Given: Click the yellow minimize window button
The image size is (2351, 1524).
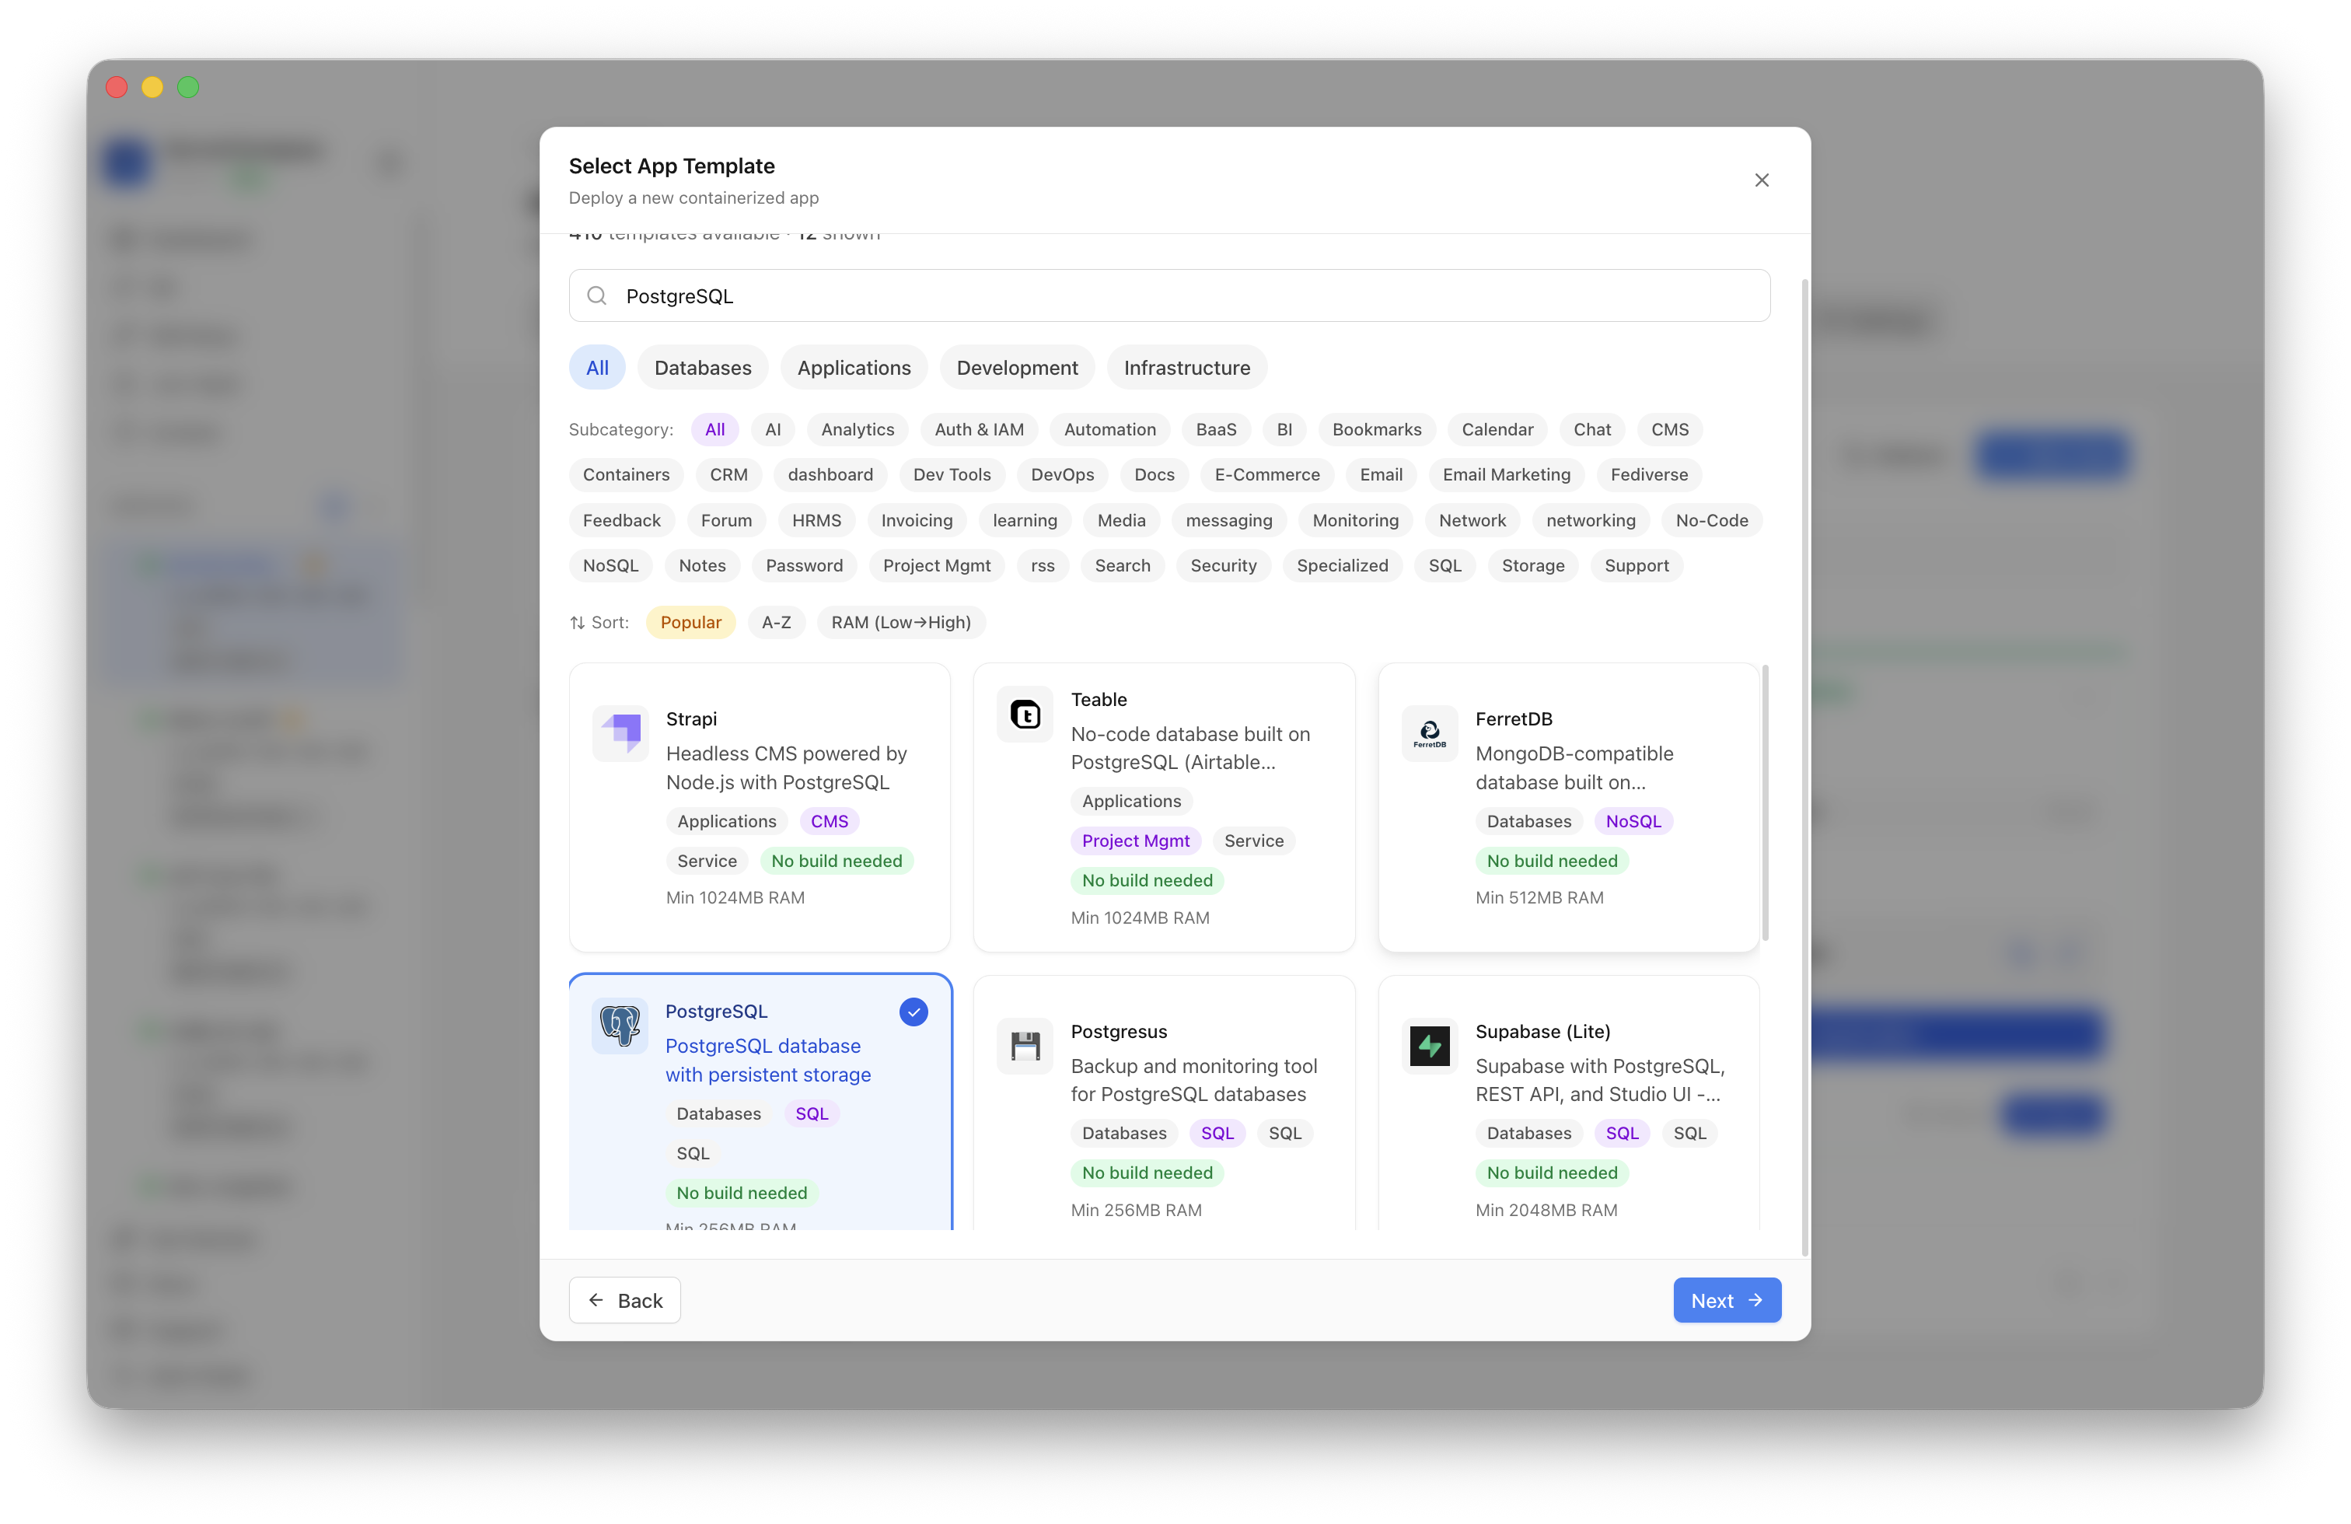Looking at the screenshot, I should [x=152, y=87].
